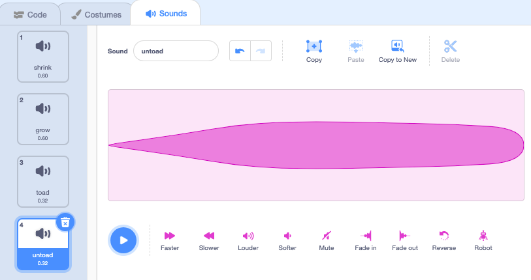Select the untoad sound thumbnail

[x=43, y=244]
